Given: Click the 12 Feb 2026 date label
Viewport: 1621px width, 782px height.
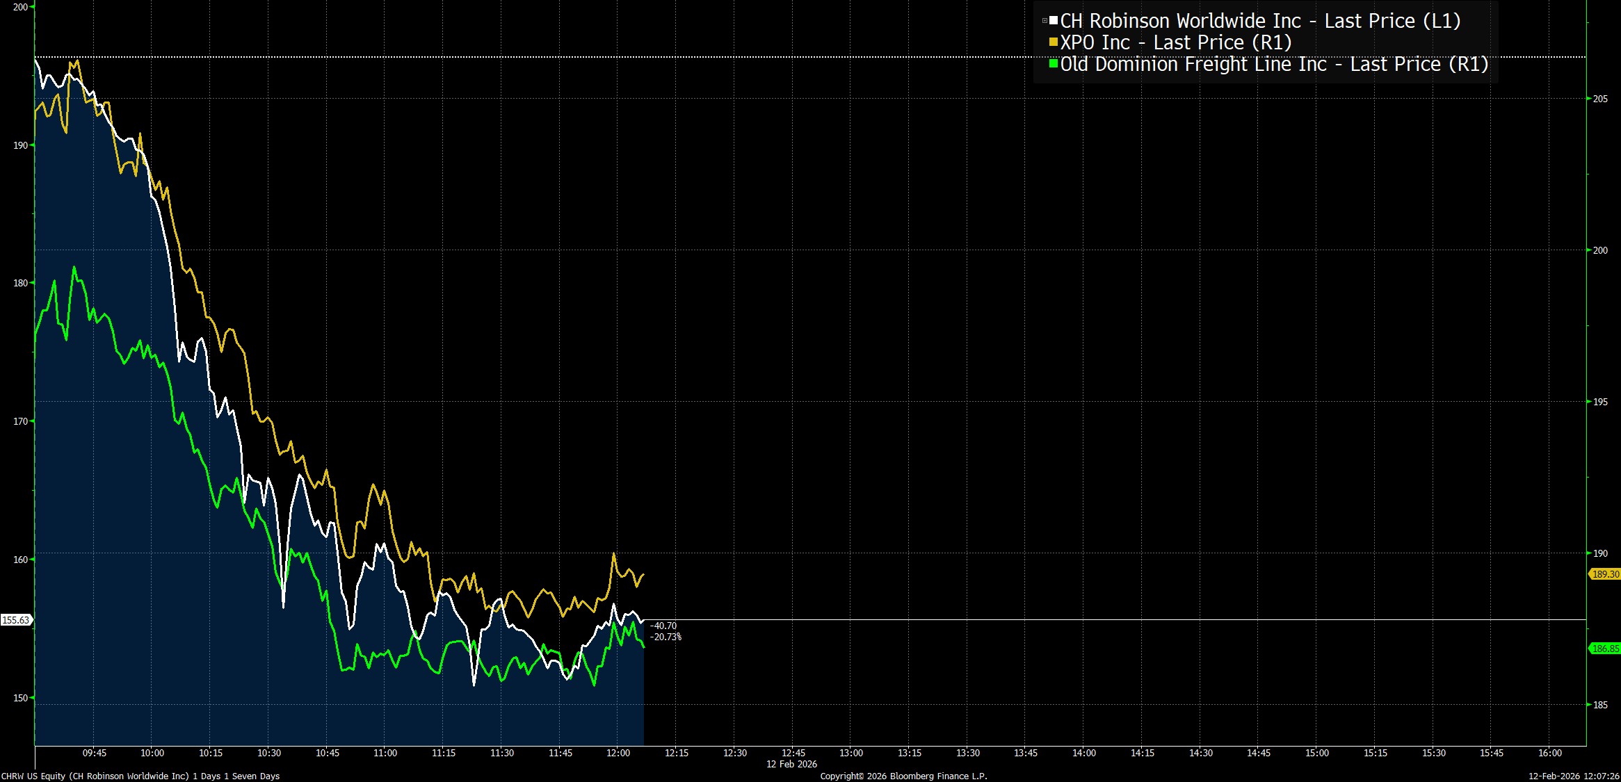Looking at the screenshot, I should [791, 764].
